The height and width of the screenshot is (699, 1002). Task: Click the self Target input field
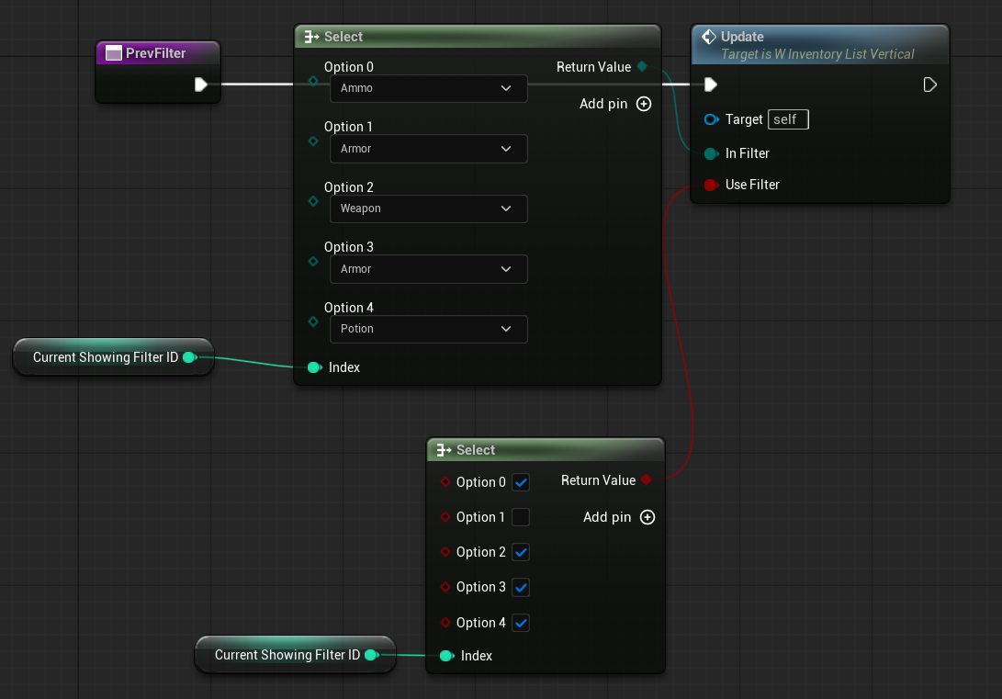point(788,119)
